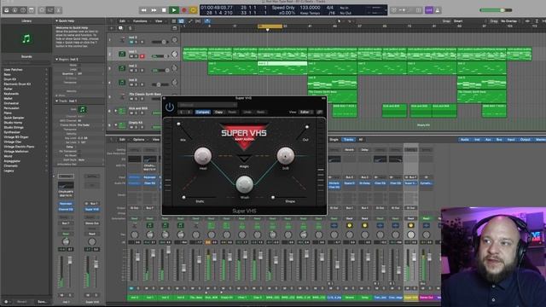Click the Fast Forward transport button
Viewport: 546px width, 307px height.
[x=154, y=10]
